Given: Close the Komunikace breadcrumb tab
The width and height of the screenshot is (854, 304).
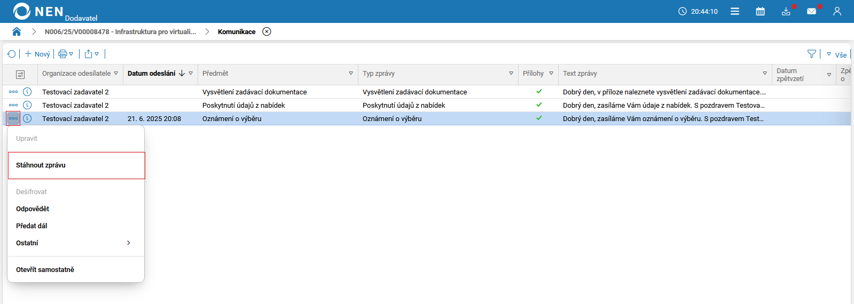Looking at the screenshot, I should tap(267, 31).
